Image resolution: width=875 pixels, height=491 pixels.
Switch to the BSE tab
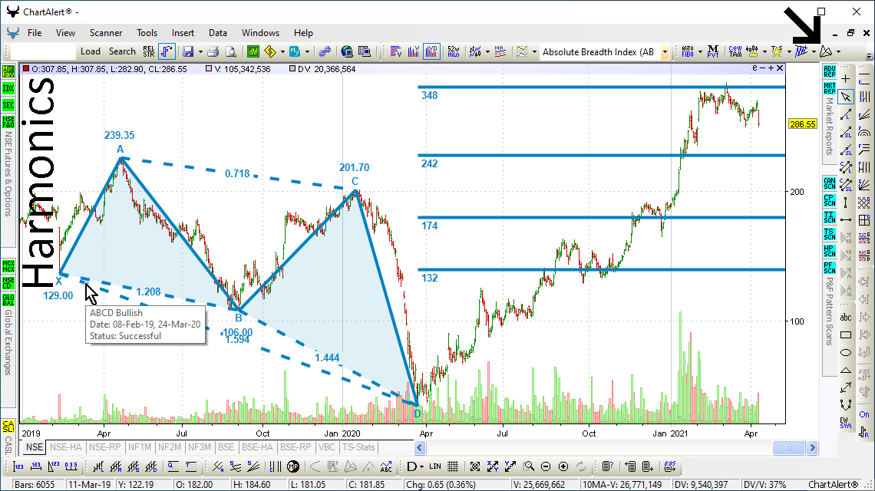(226, 447)
